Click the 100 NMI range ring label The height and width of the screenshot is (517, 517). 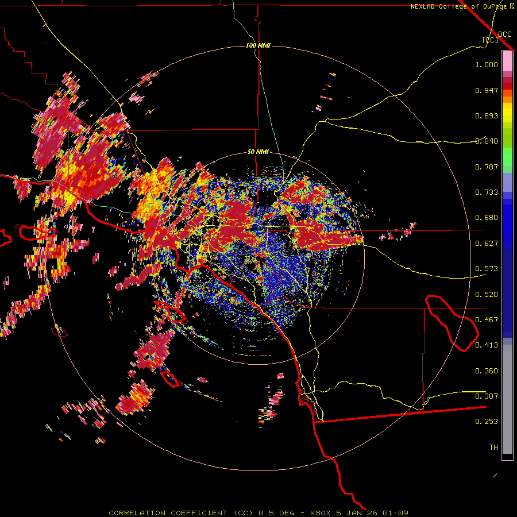point(258,45)
